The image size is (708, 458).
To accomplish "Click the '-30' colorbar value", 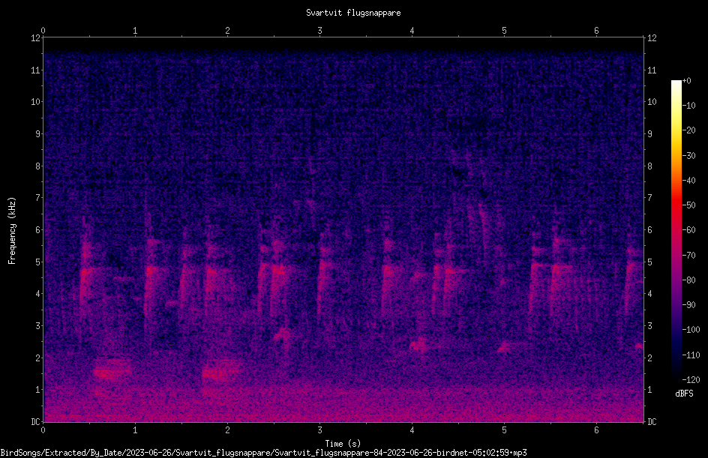I will [x=688, y=156].
